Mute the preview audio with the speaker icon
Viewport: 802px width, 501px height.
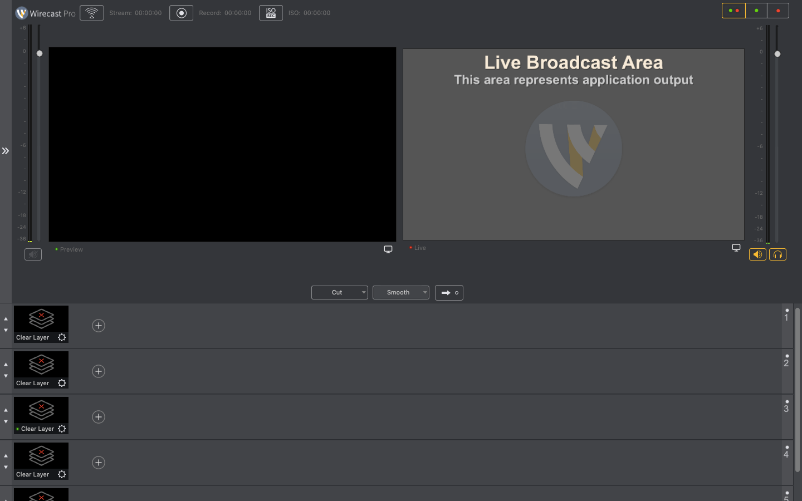33,254
